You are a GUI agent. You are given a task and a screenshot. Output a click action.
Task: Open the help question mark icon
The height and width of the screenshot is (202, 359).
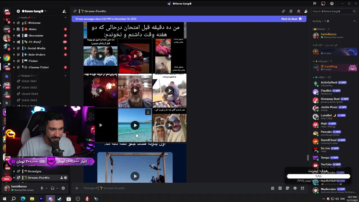(x=332, y=4)
